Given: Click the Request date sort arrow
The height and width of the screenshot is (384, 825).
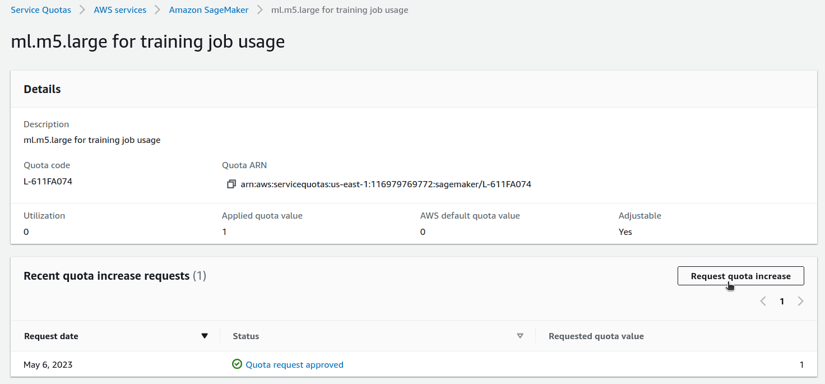Looking at the screenshot, I should [x=205, y=336].
